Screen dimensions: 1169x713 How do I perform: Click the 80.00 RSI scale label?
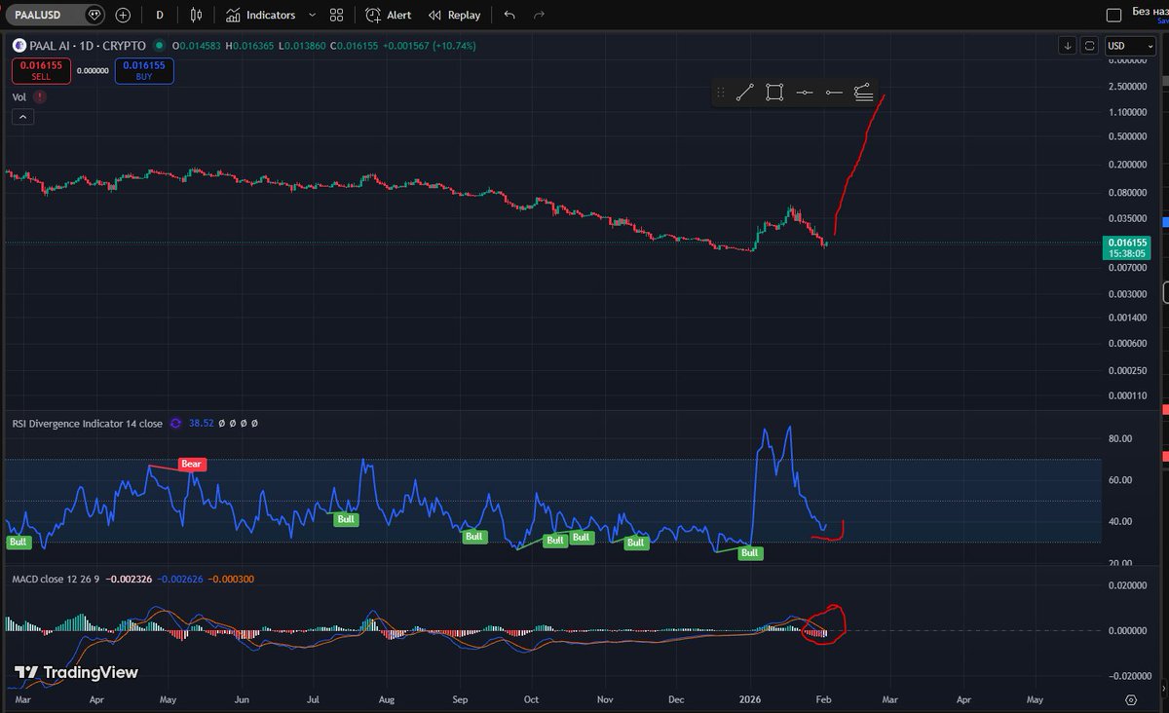pyautogui.click(x=1119, y=438)
